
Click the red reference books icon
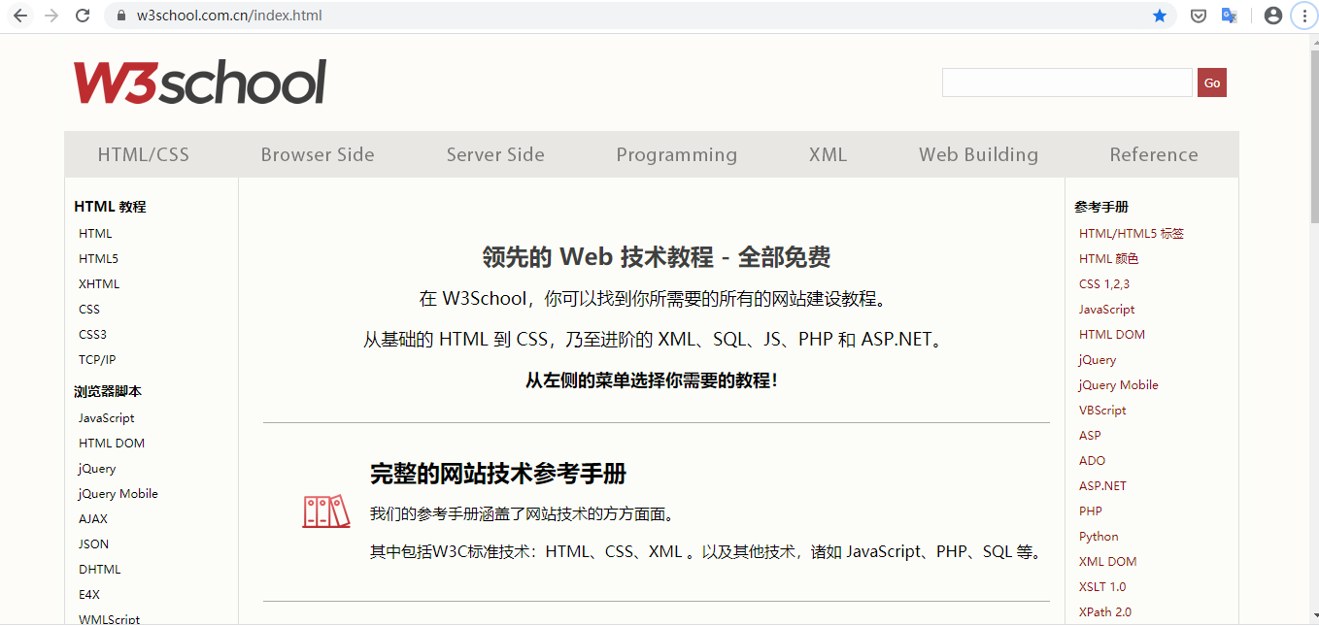[325, 511]
